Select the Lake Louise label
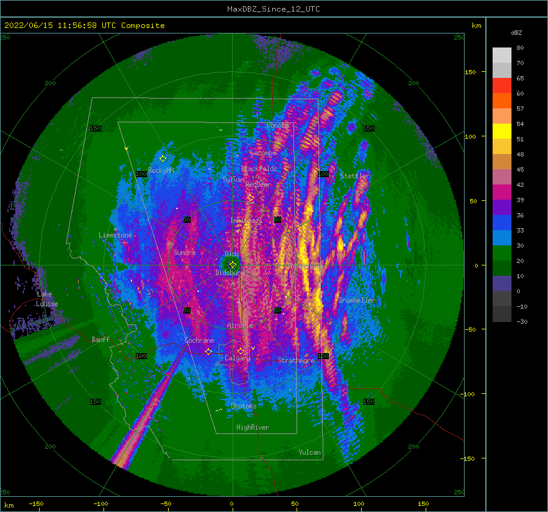 coord(47,299)
